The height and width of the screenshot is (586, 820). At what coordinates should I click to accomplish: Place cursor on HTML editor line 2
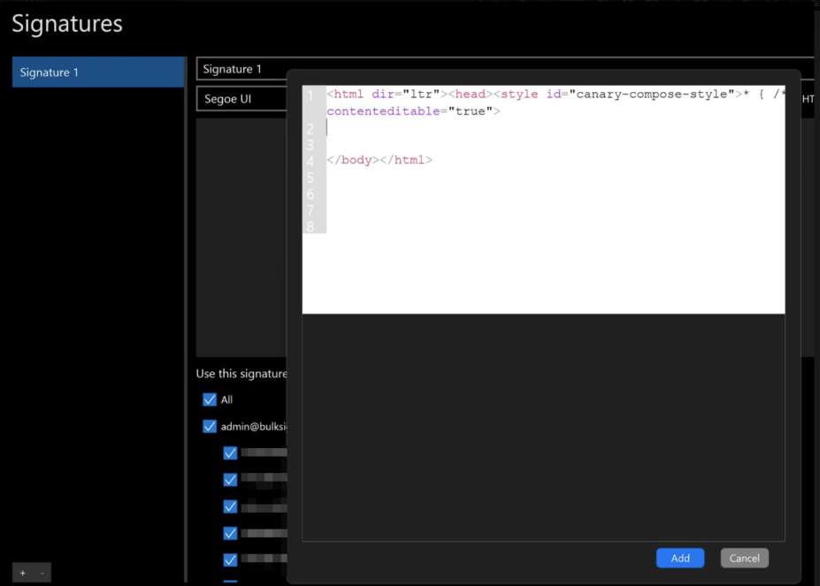pos(556,128)
